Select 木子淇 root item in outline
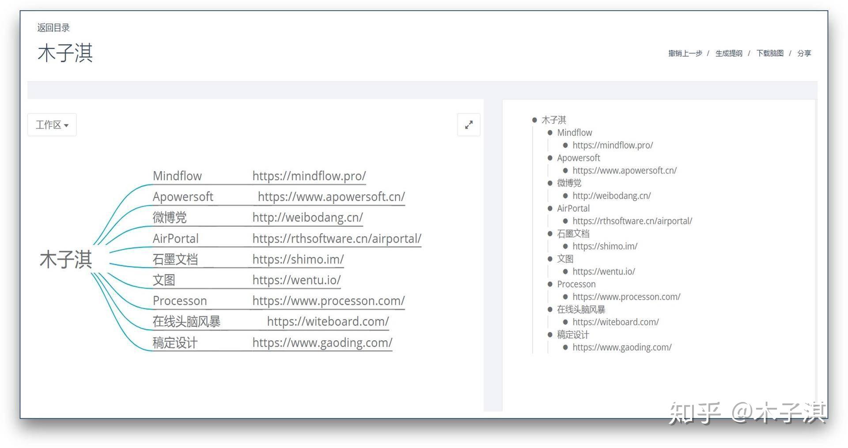Screen dimensions: 848x448 [x=553, y=120]
